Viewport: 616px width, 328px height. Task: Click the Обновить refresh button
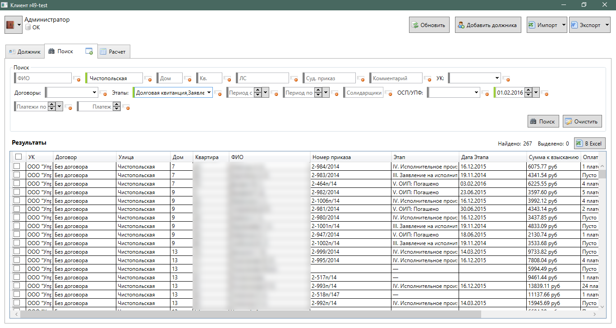(x=428, y=25)
